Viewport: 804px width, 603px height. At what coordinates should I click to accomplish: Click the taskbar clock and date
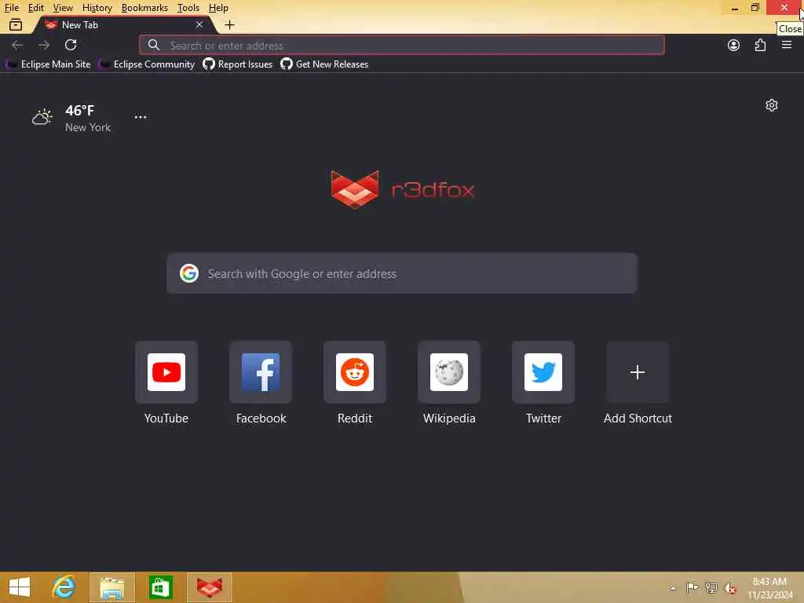pyautogui.click(x=769, y=588)
